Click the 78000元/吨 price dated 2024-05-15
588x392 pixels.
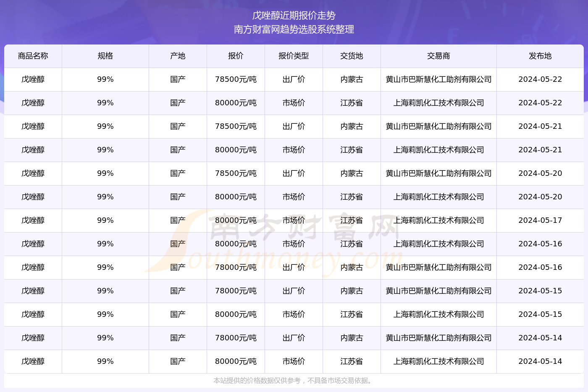coord(236,291)
